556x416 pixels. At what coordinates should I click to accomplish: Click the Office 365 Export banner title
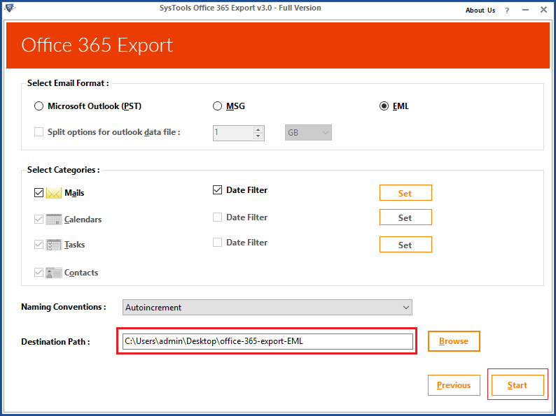[97, 45]
